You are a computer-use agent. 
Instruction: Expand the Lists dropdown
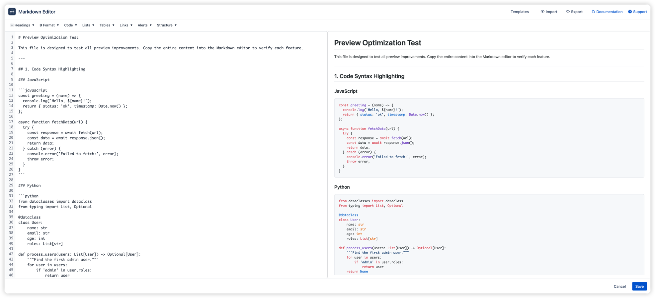[x=88, y=25]
